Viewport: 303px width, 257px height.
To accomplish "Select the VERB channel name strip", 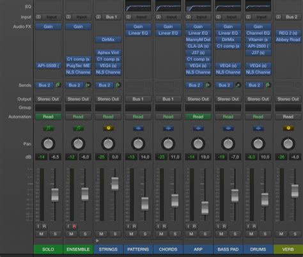I will (288, 249).
